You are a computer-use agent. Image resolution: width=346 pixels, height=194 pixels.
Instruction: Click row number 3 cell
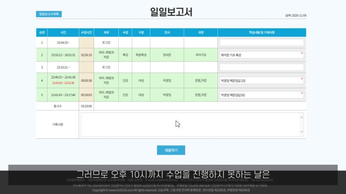[42, 67]
